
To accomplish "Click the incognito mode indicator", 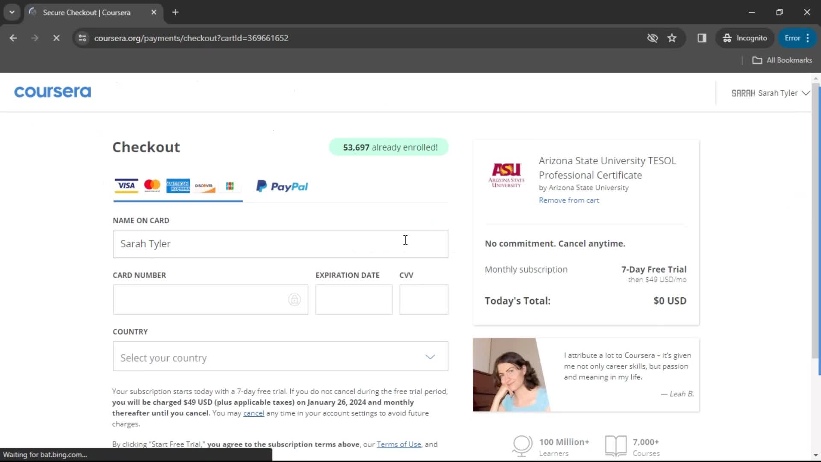I will click(747, 38).
